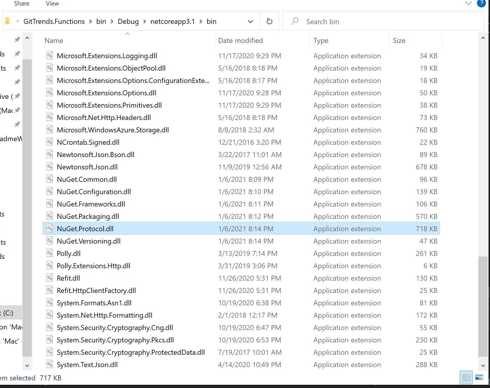
Task: Expand the chevron after Debug breadcrumb
Action: click(144, 21)
